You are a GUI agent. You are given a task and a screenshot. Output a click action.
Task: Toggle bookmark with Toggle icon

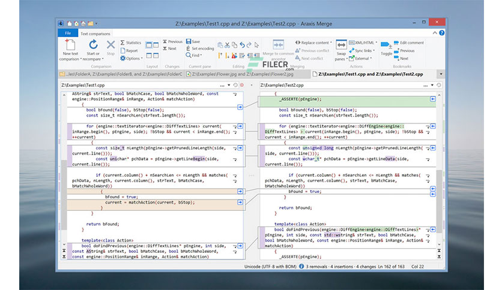386,46
